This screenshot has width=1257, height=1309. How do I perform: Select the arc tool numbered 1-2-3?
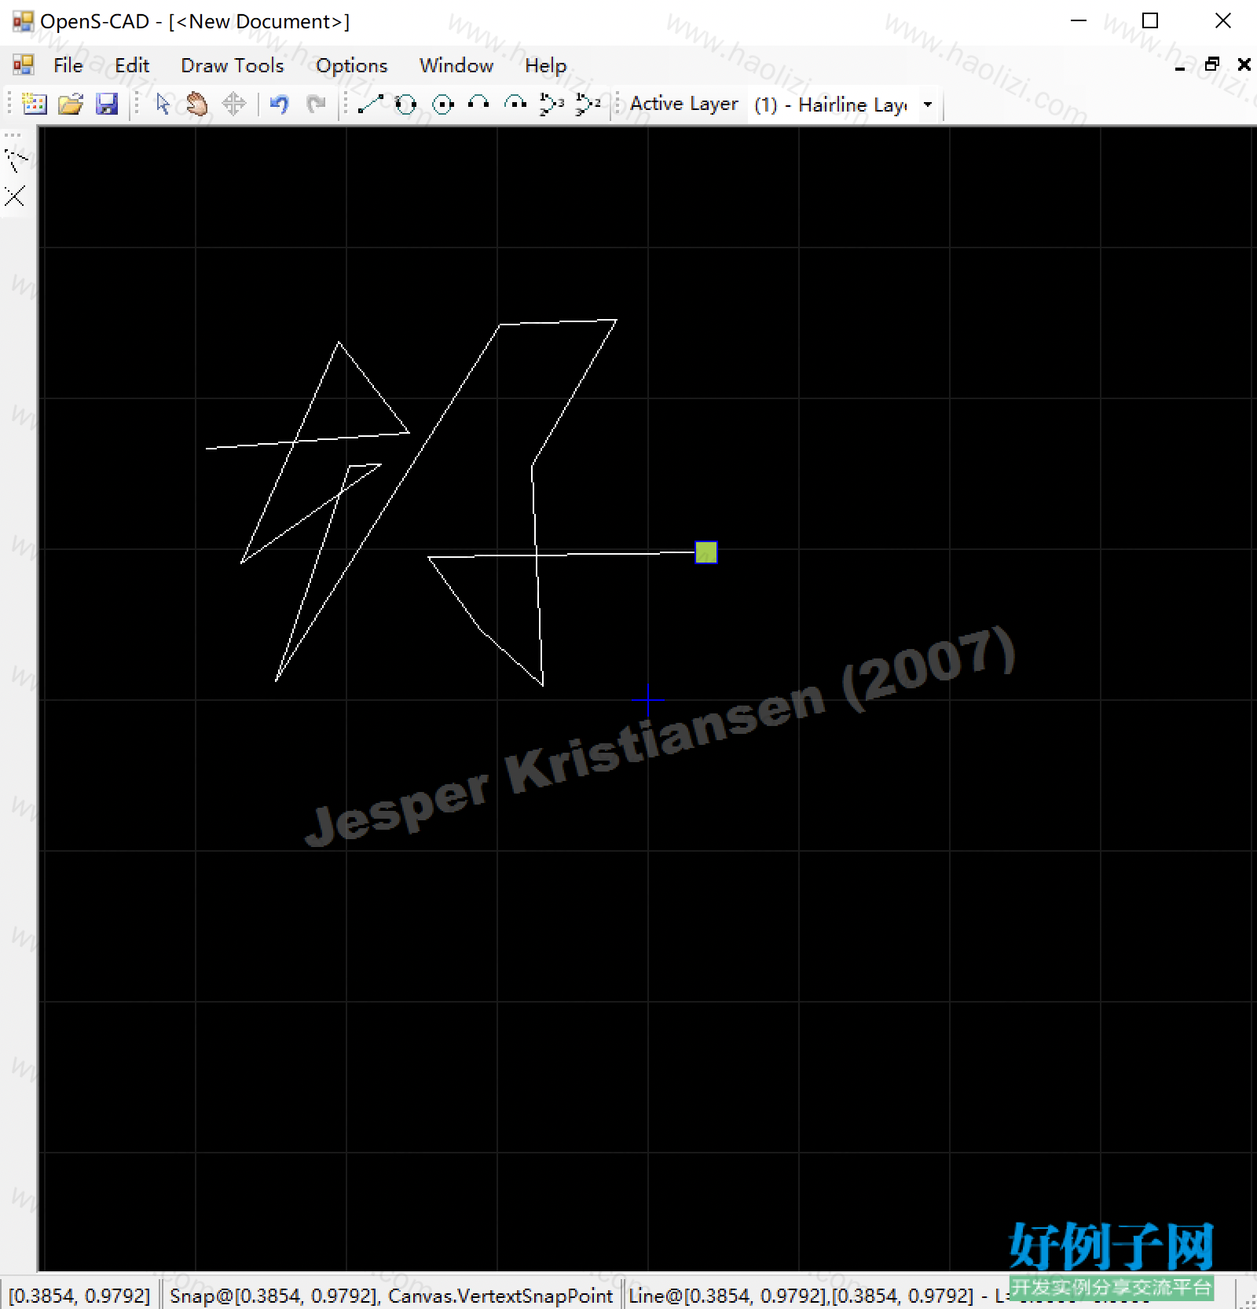[588, 104]
